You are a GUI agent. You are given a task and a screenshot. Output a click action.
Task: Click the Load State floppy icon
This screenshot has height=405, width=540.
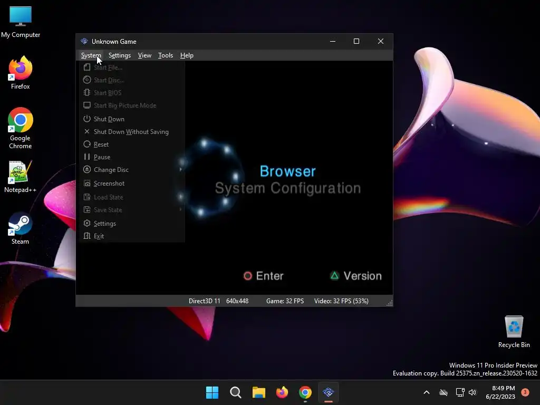click(87, 197)
